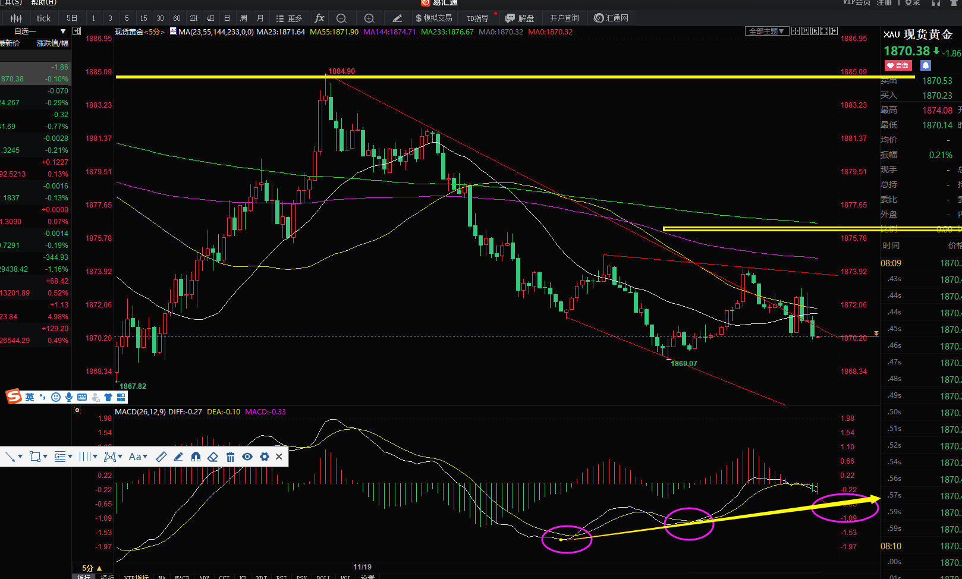Open the 模板 template tab

pyautogui.click(x=108, y=577)
